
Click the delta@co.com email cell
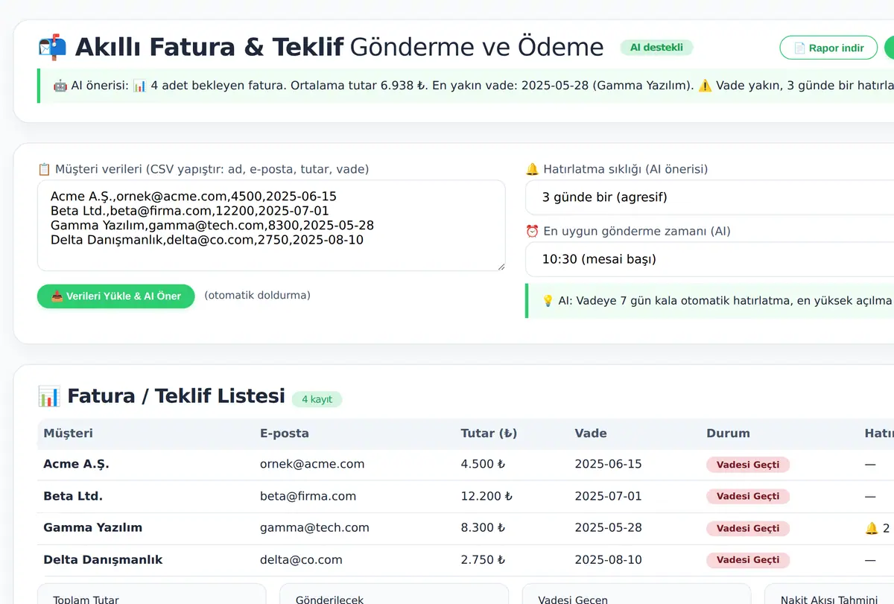(x=301, y=560)
